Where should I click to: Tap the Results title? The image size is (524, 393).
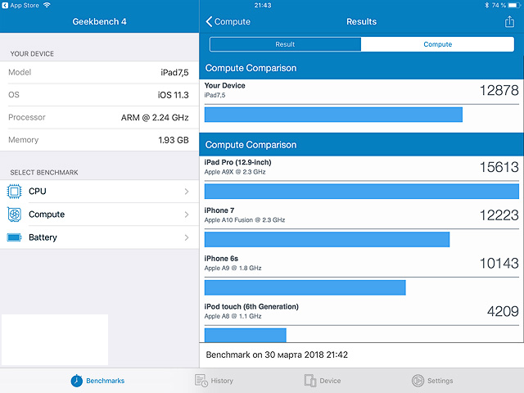pyautogui.click(x=361, y=22)
